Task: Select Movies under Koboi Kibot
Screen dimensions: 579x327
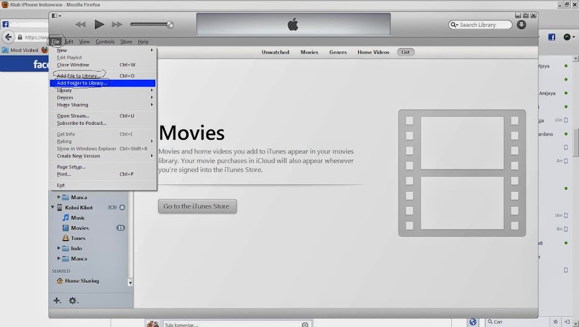Action: tap(80, 228)
